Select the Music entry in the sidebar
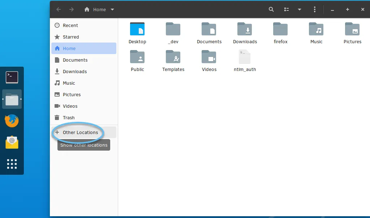 pyautogui.click(x=69, y=83)
